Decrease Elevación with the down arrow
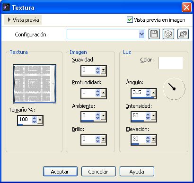Viewport: 194px width, 183px height. click(x=148, y=141)
